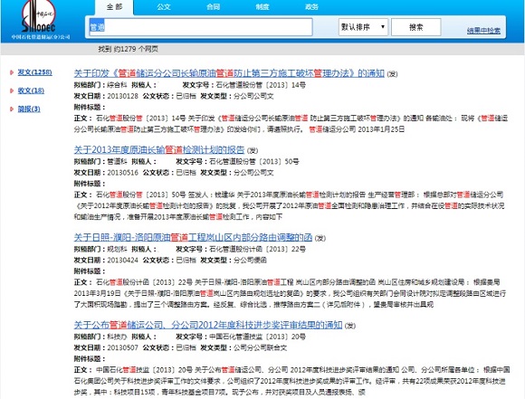Click arrow icon beside 发文(1258)
Viewport: 525px width, 399px height.
coord(12,72)
